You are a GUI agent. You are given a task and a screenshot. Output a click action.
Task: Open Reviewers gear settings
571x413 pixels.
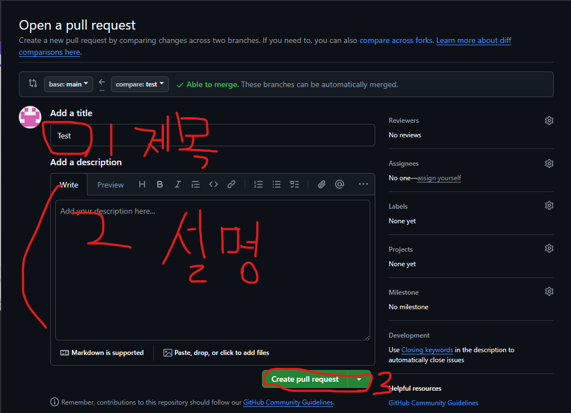pyautogui.click(x=549, y=121)
